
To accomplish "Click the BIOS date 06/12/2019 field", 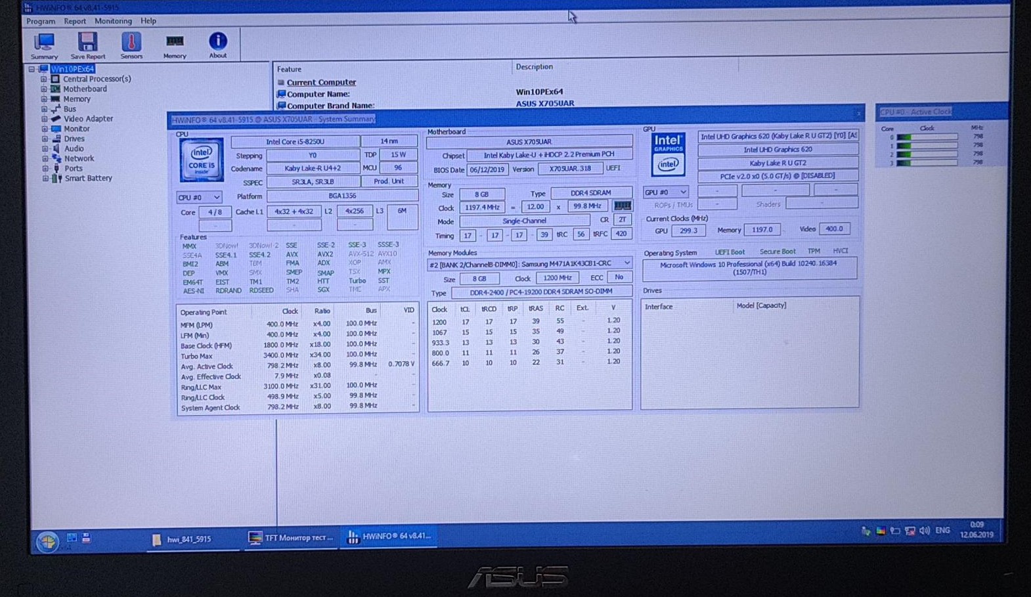I will coord(487,169).
